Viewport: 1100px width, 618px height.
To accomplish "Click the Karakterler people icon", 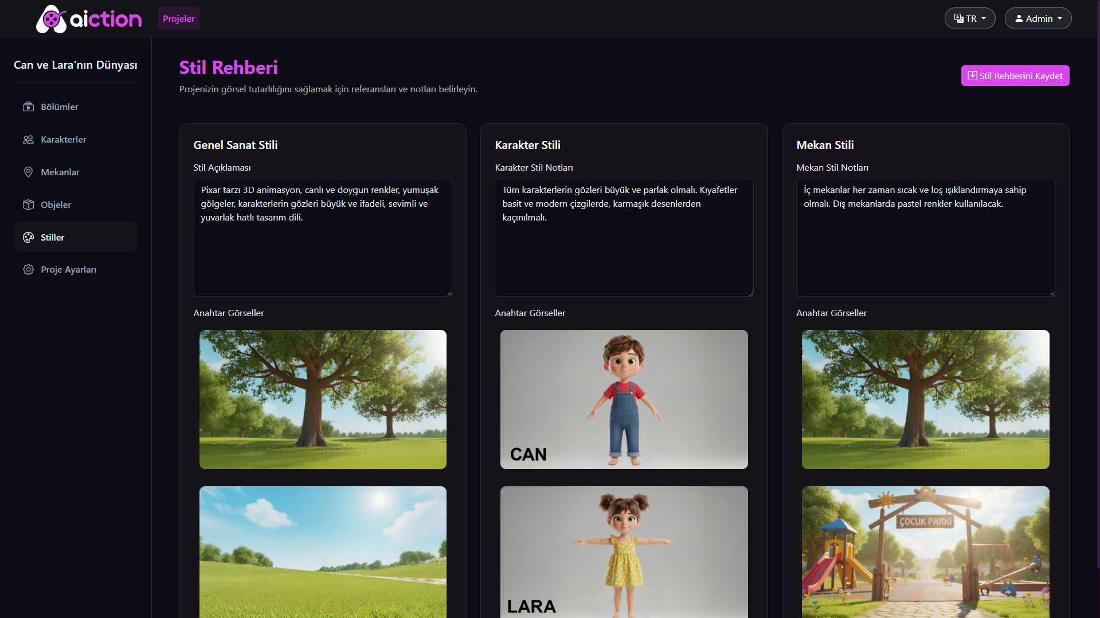I will 28,140.
